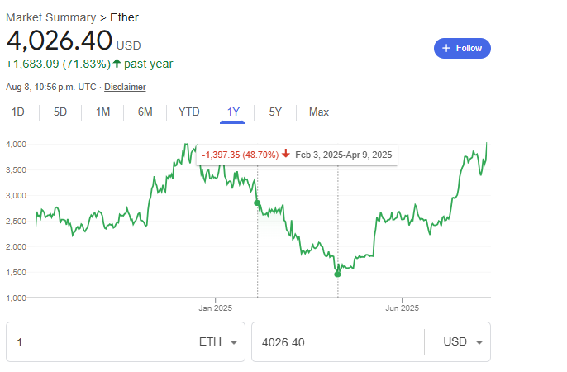The image size is (567, 372).
Task: Open the ETH currency dropdown
Action: tap(218, 342)
